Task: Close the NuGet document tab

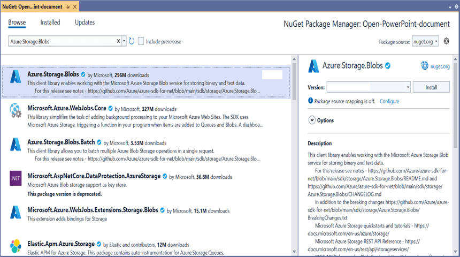Action: (75, 7)
